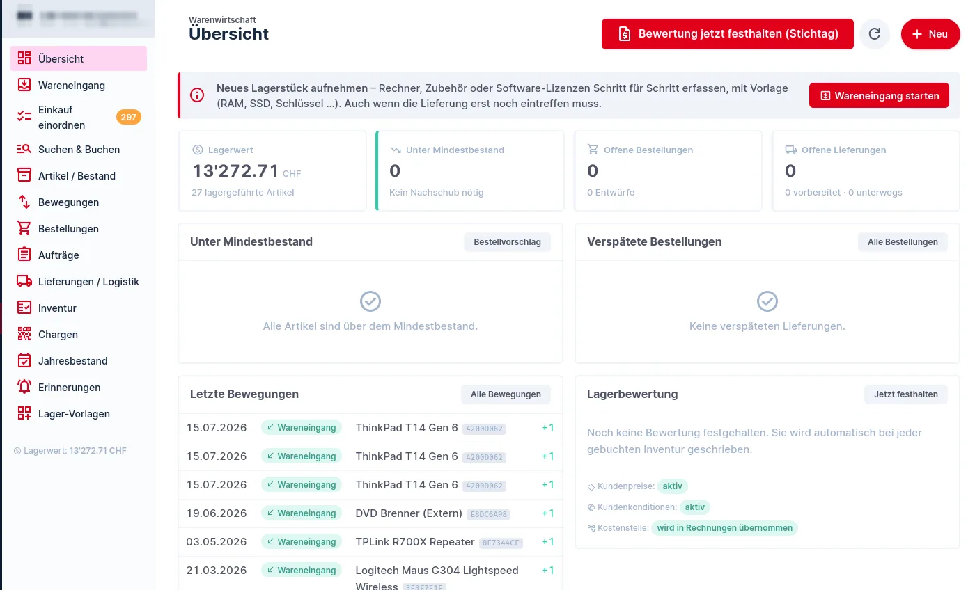The width and height of the screenshot is (975, 590).
Task: Open the Offene Lieferungen stat card
Action: 866,170
